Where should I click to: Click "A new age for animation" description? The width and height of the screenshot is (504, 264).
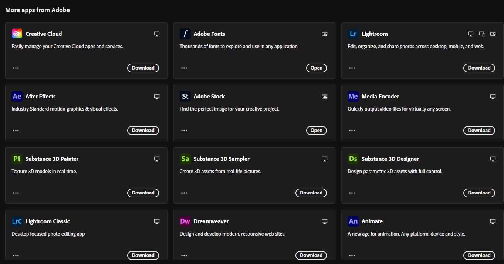click(x=406, y=234)
